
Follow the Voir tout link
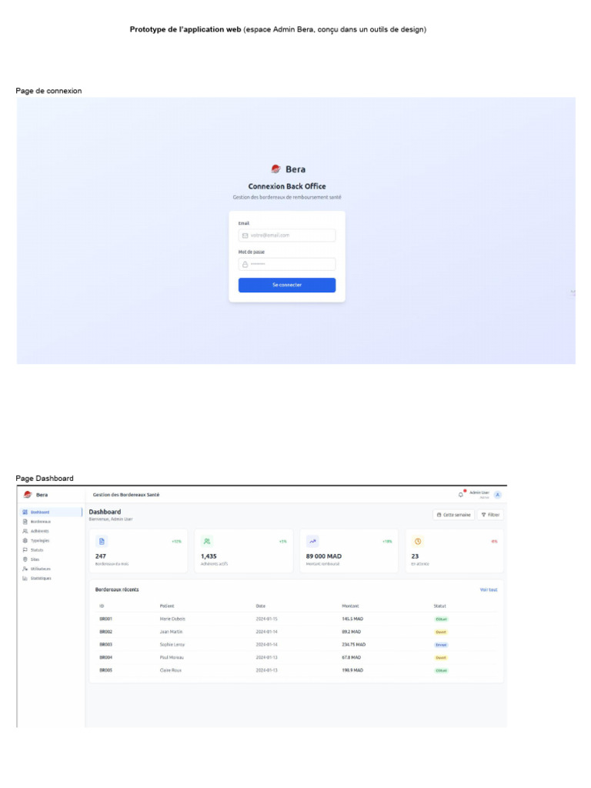(x=489, y=590)
